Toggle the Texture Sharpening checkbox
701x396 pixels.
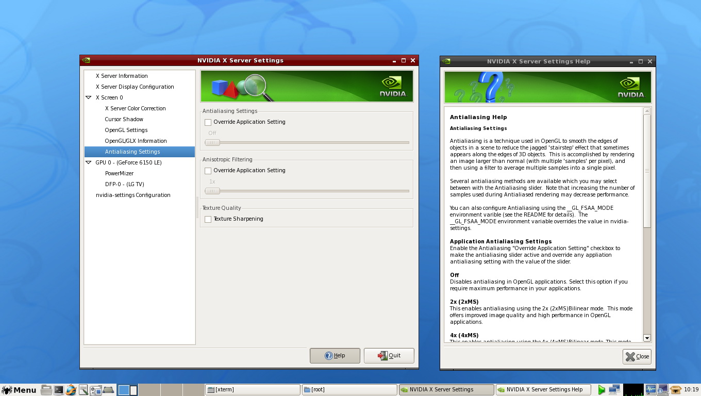(208, 219)
